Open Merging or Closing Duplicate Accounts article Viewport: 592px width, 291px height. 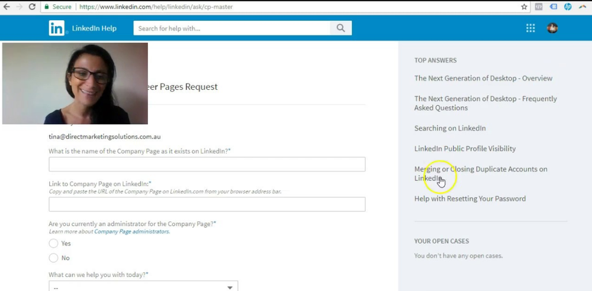[x=481, y=173]
